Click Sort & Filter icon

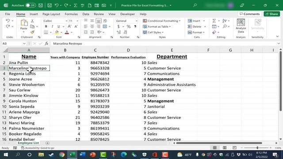[x=225, y=21]
